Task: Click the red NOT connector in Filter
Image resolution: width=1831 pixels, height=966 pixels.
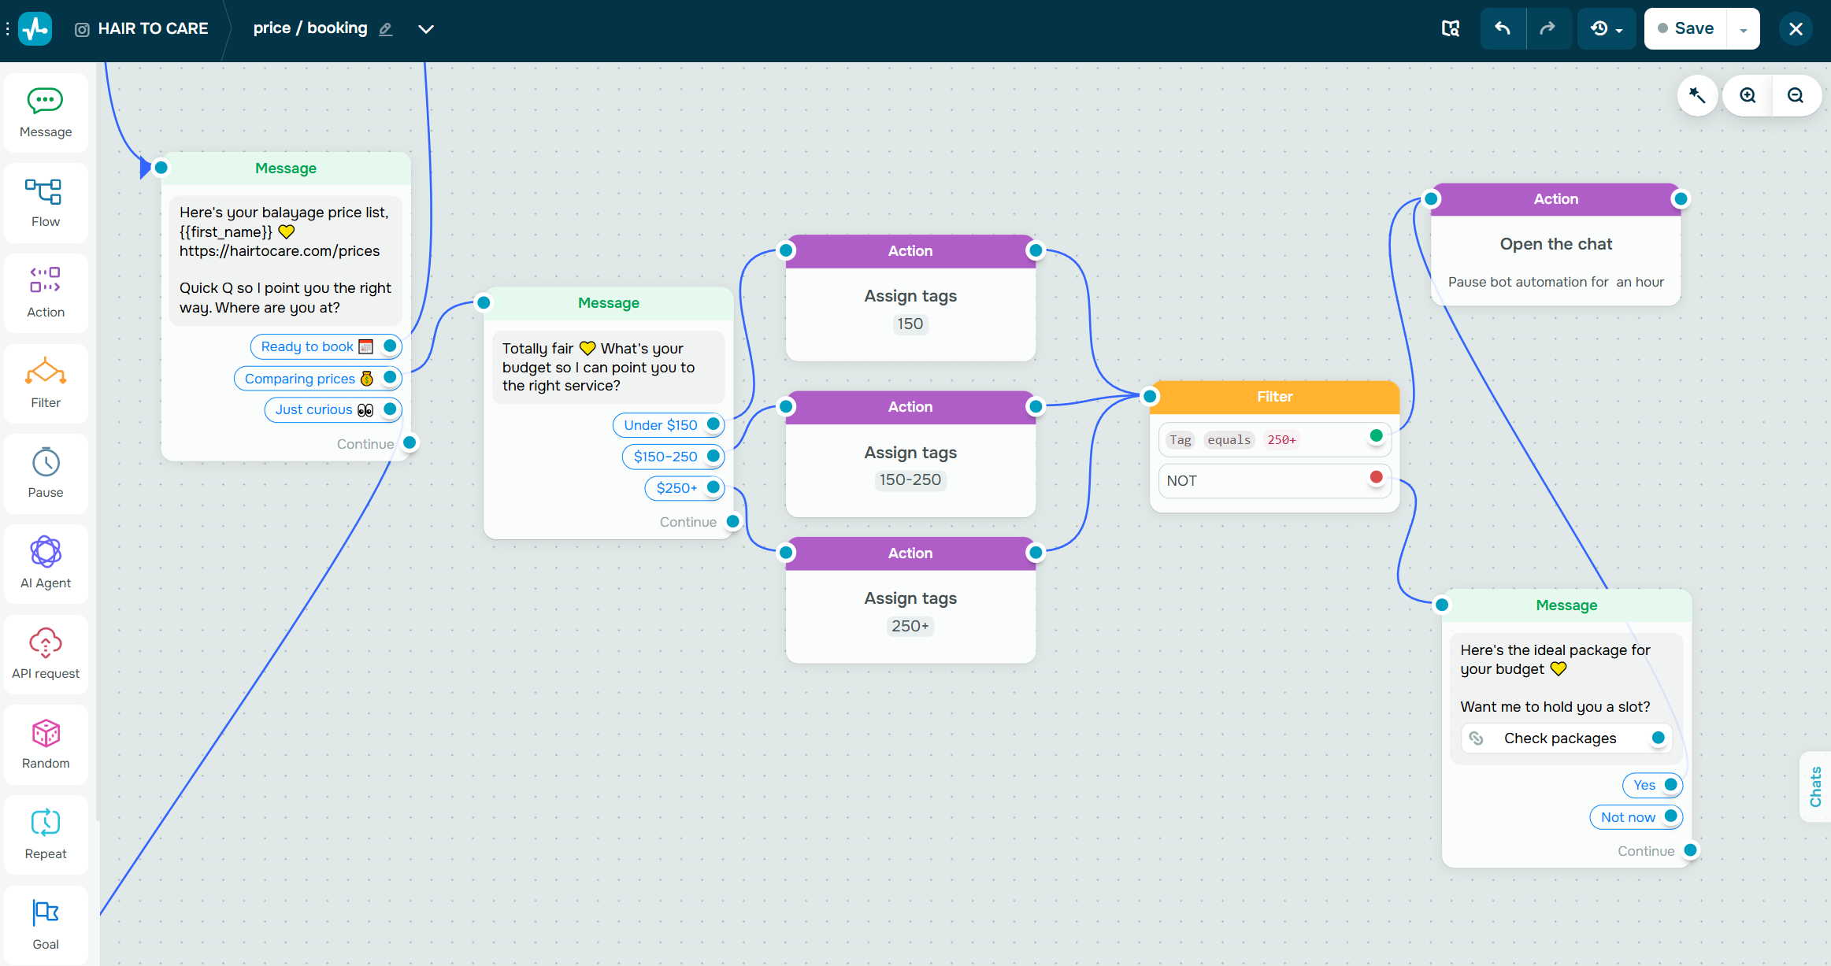Action: point(1376,477)
